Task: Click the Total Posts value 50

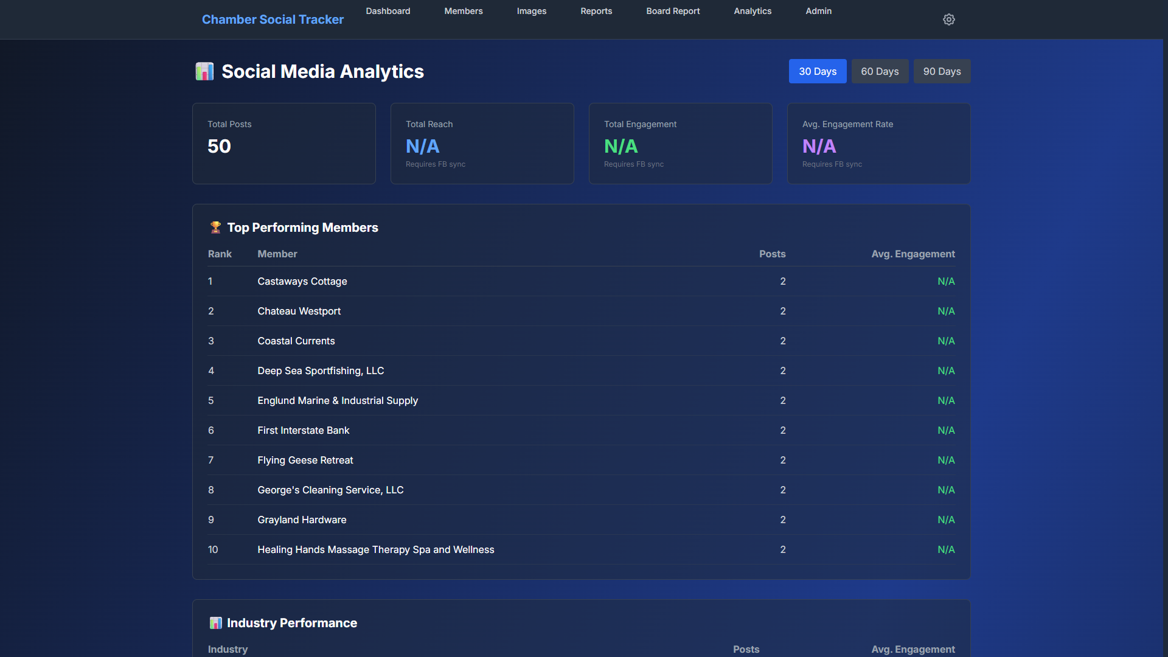Action: click(x=219, y=146)
